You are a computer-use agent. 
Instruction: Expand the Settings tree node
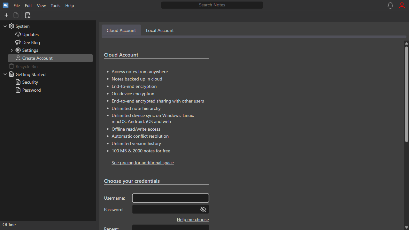[12, 50]
